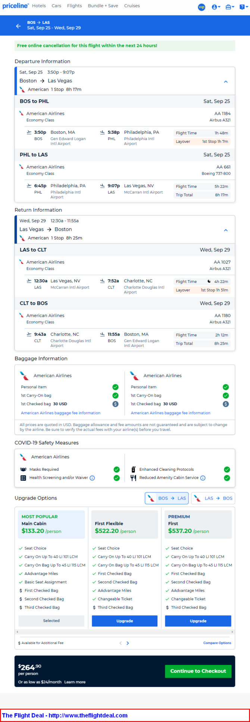
Task: Open the Bundle + Save menu item
Action: [103, 6]
